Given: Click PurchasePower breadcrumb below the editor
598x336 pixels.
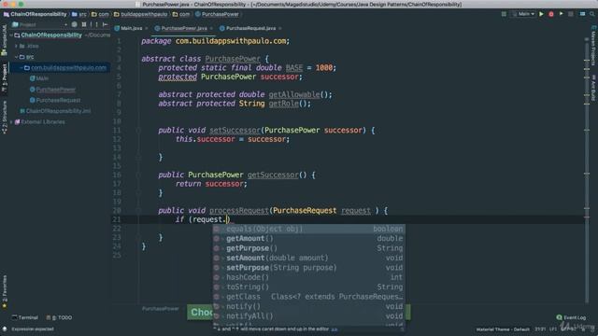Looking at the screenshot, I should 160,309.
